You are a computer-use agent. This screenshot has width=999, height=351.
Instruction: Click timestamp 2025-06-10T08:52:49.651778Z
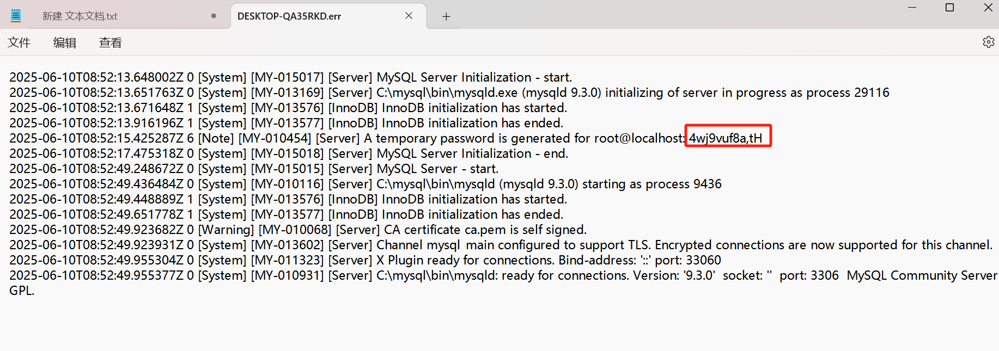96,214
